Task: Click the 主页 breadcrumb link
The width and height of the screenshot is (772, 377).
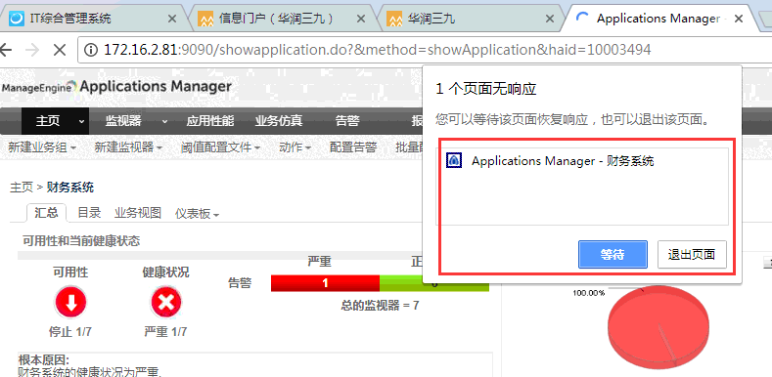Action: 22,188
